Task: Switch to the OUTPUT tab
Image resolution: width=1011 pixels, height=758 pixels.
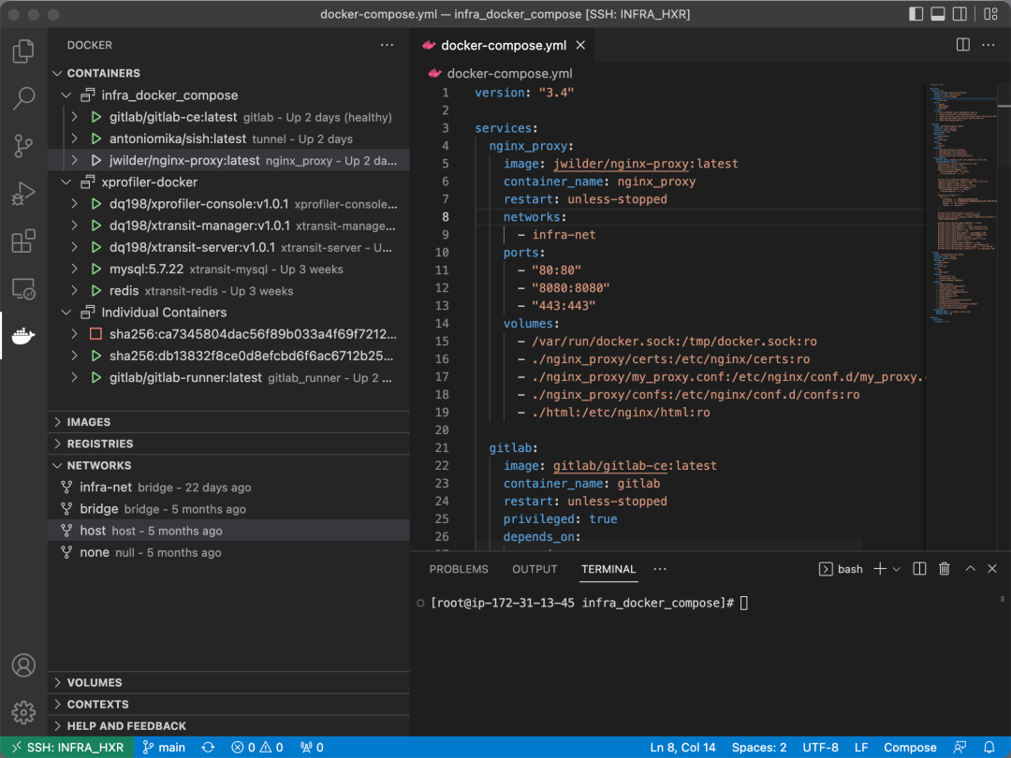Action: pos(535,569)
